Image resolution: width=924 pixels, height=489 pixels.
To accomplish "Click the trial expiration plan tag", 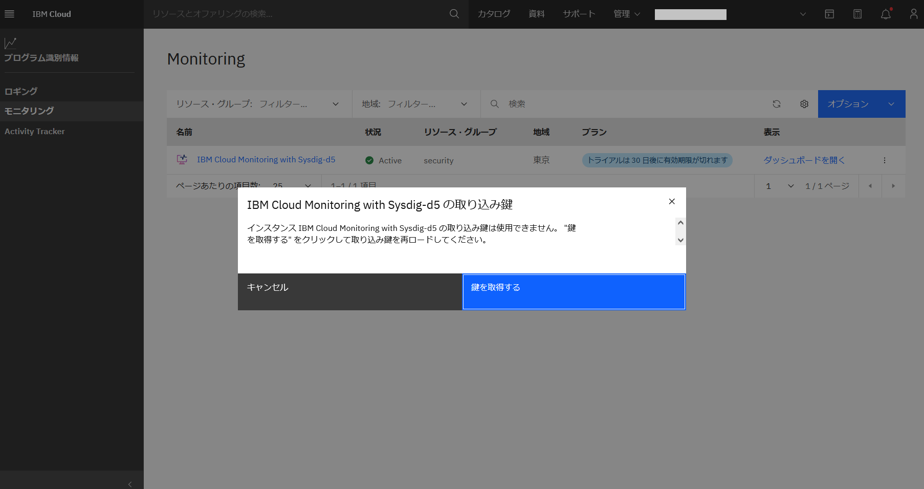I will coord(657,160).
